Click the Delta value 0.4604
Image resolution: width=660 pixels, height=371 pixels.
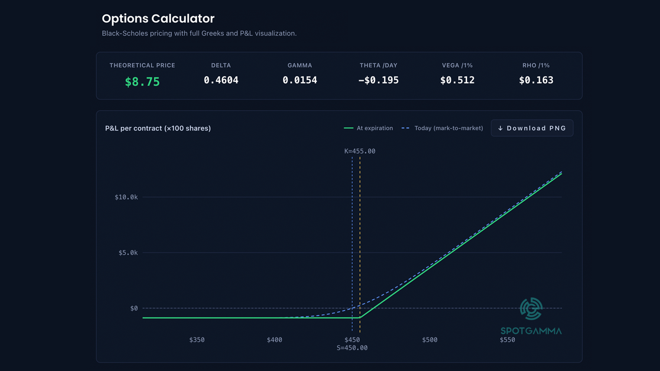pyautogui.click(x=221, y=80)
